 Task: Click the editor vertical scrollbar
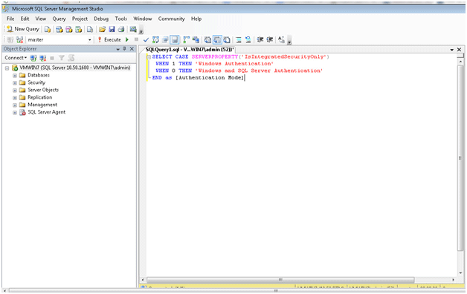click(460, 158)
